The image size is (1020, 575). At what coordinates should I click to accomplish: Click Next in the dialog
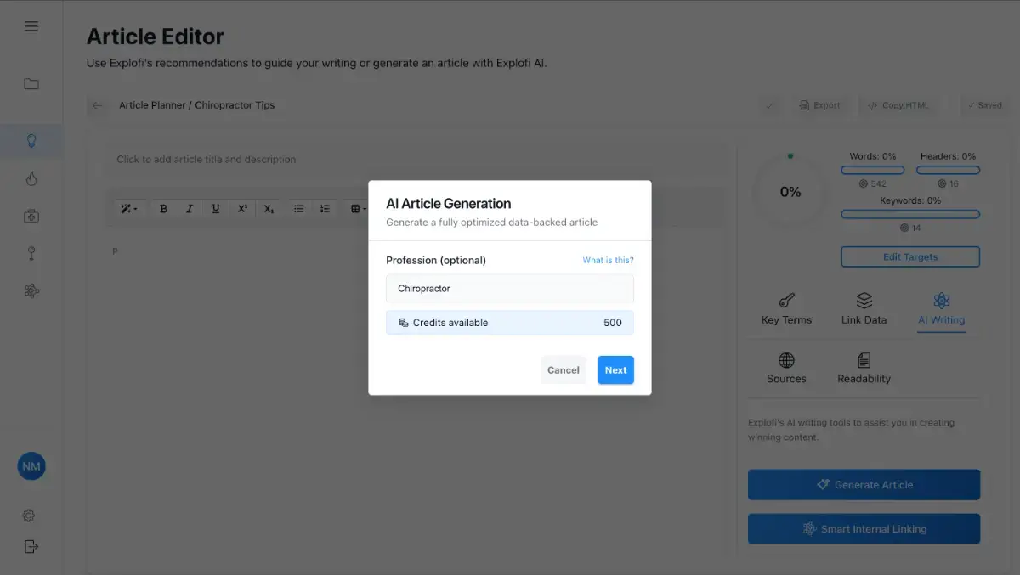tap(615, 370)
